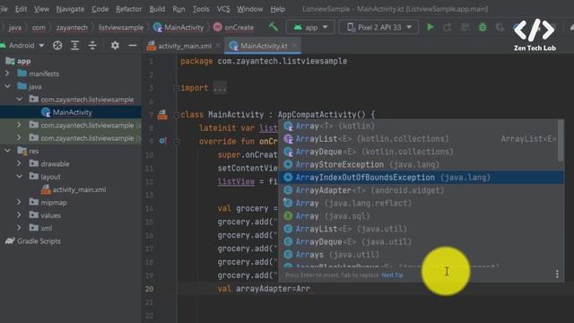
Task: Close the activity_main.xml tab
Action: [x=218, y=46]
